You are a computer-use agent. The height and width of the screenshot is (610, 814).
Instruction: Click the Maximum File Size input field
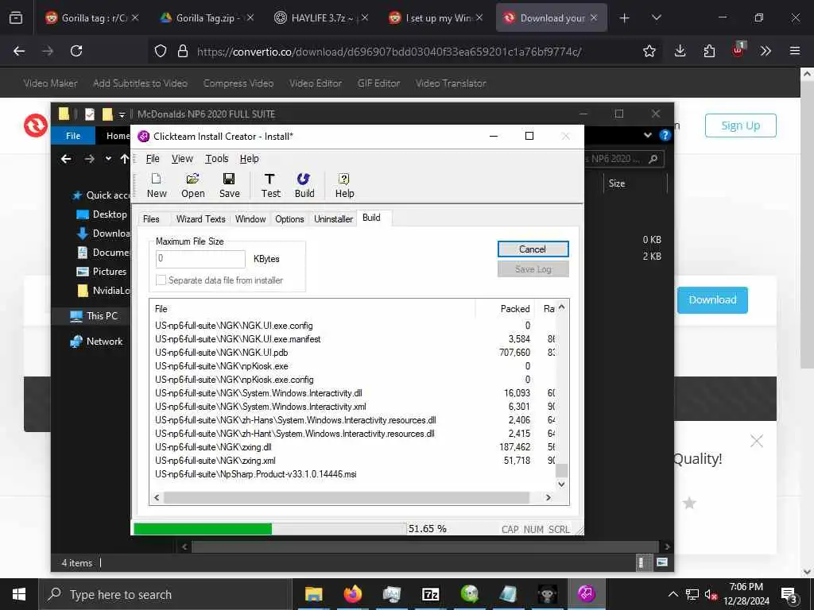pyautogui.click(x=200, y=258)
